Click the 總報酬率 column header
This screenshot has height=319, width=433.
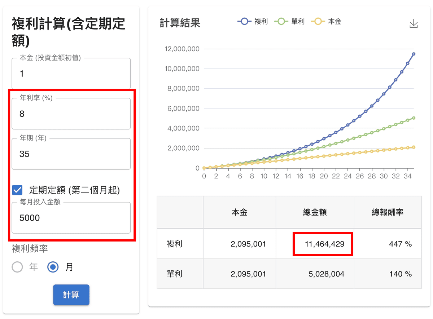(388, 212)
